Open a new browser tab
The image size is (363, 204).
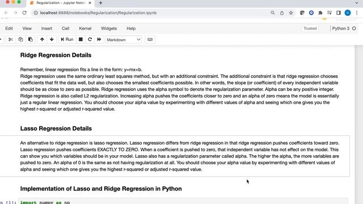click(100, 3)
